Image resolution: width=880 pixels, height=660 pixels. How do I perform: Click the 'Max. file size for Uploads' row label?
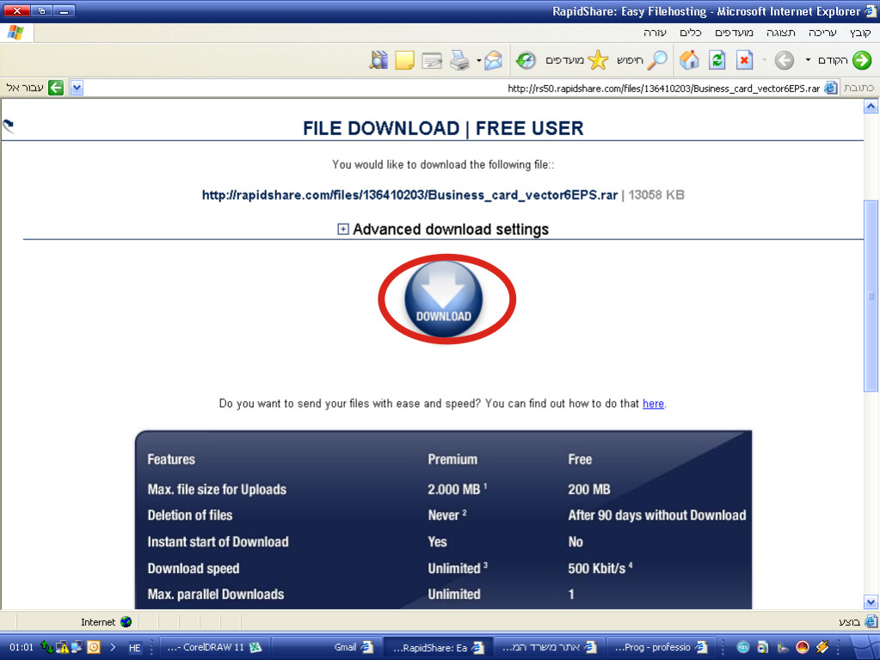[x=217, y=490]
